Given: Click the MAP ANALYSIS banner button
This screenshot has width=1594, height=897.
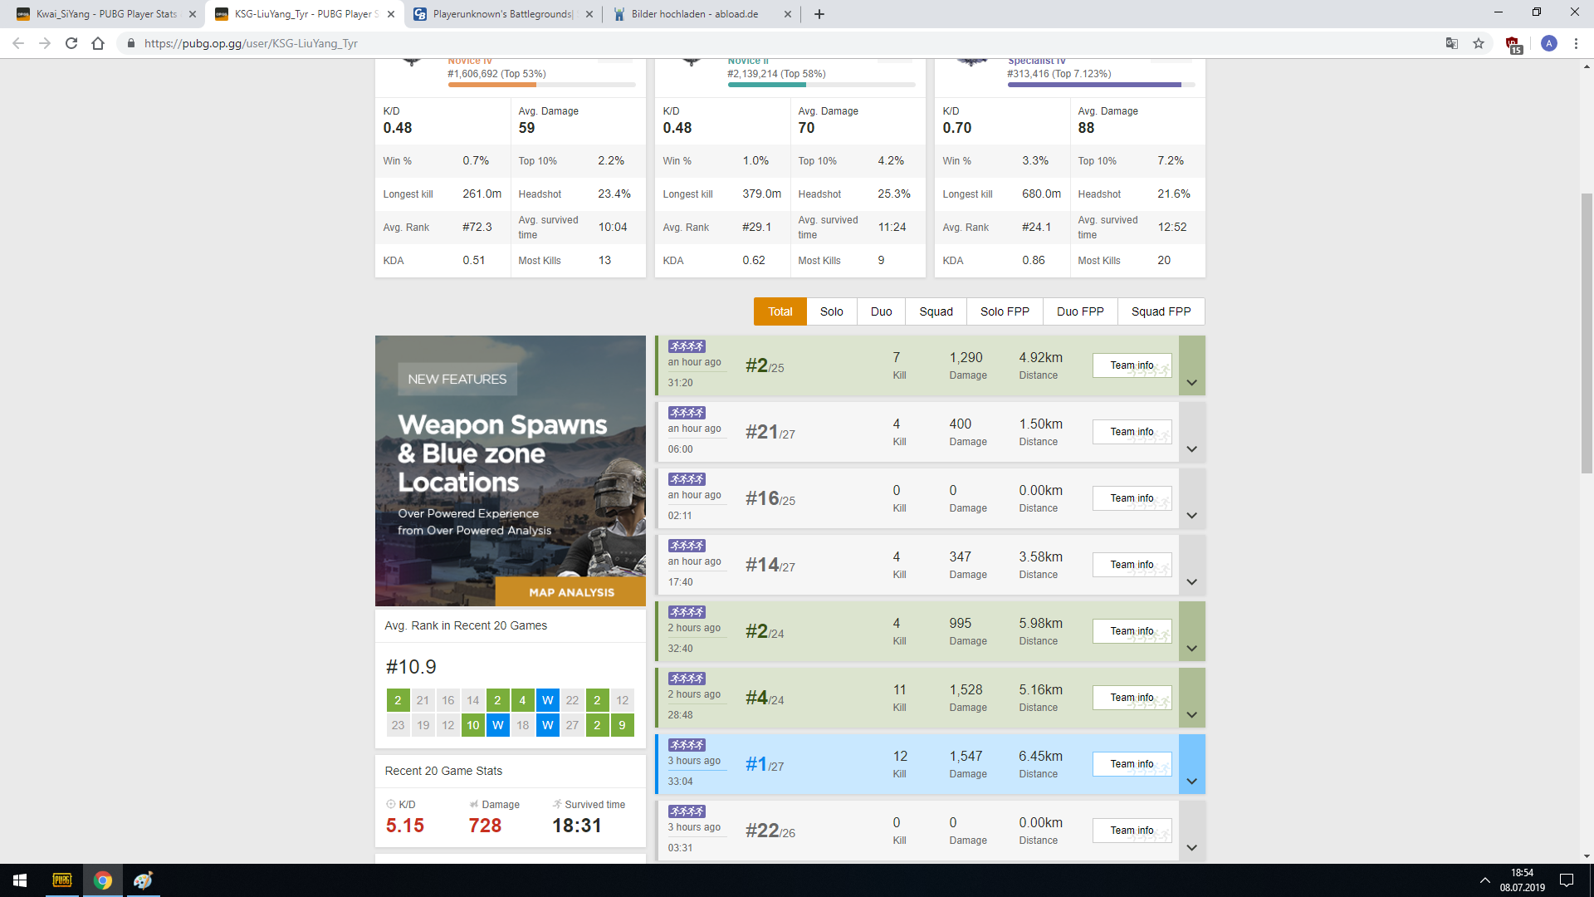Looking at the screenshot, I should point(571,592).
